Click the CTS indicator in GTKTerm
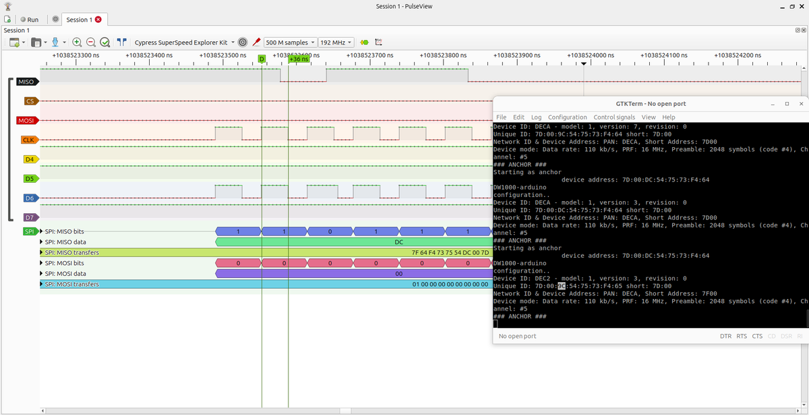This screenshot has width=809, height=415. 758,336
